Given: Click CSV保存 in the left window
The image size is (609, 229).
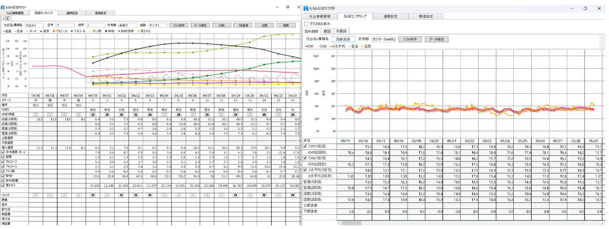Looking at the screenshot, I should click(179, 25).
